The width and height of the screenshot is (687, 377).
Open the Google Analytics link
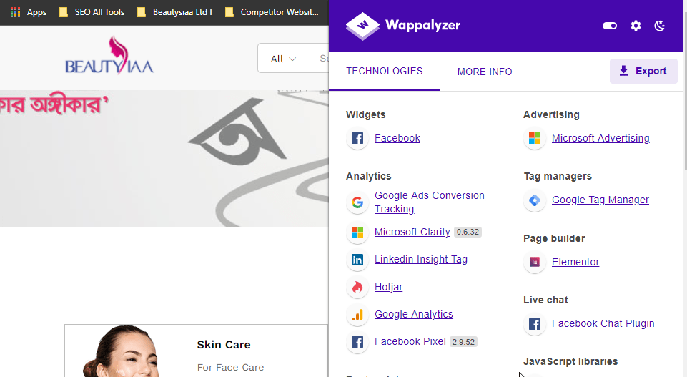414,314
